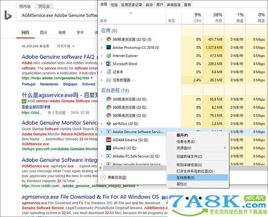Expand the Microsoft Word process row

coord(102,64)
